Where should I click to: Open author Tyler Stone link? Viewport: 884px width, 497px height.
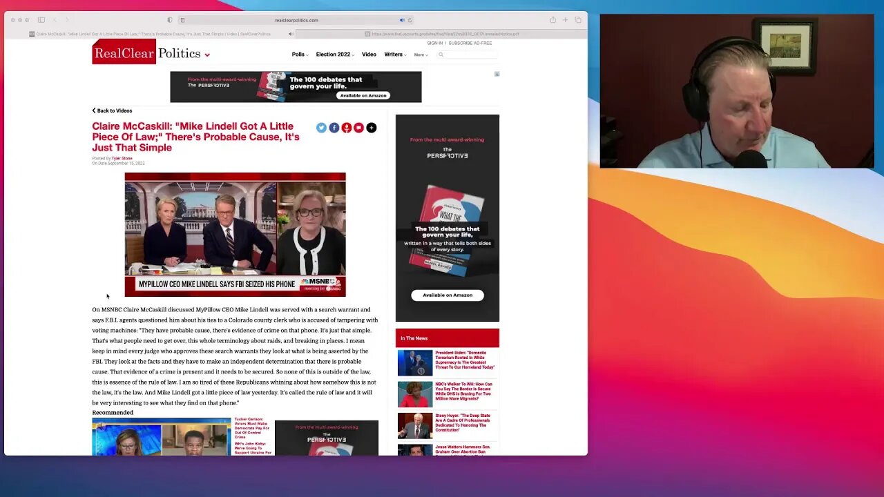point(122,158)
